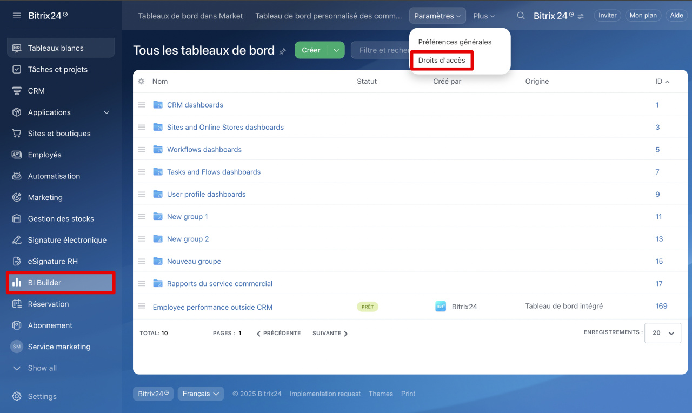692x413 pixels.
Task: Click the Réservation calendar icon
Action: coord(17,304)
